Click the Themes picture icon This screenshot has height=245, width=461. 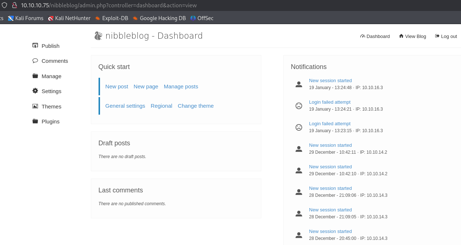35,106
